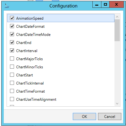Uncheck ChartEnd in the list

(12, 42)
